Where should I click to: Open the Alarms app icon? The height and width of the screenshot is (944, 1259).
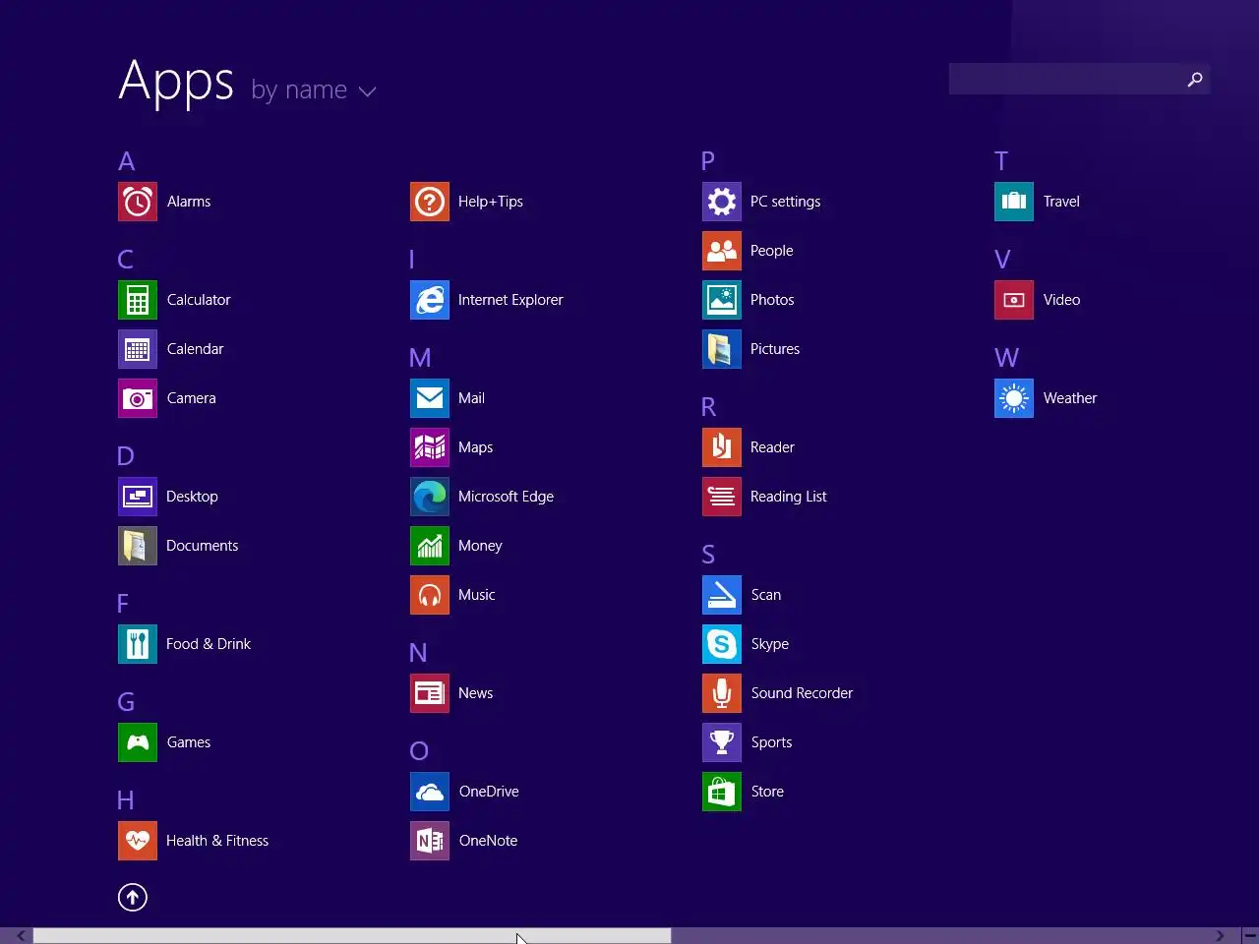pos(138,202)
